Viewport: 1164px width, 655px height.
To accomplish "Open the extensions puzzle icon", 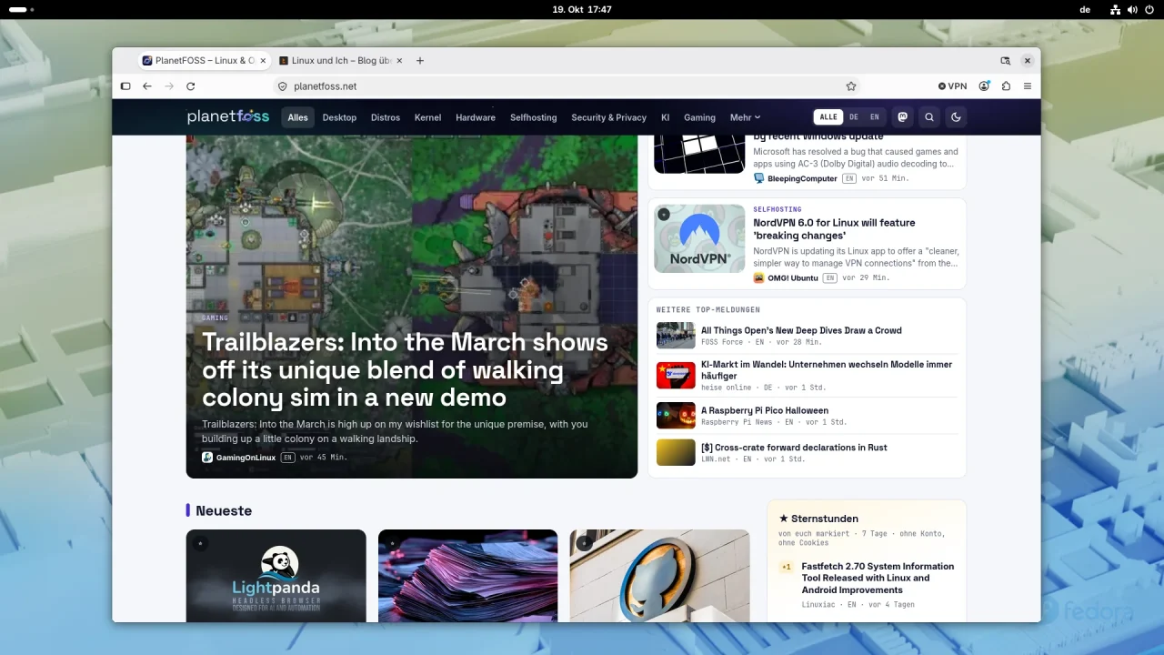I will 1006,86.
